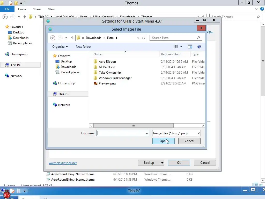Click Cancel in Classic Start Menu settings

click(205, 163)
